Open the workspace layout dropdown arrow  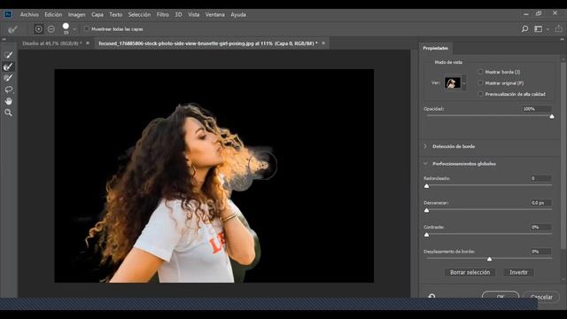(x=548, y=29)
